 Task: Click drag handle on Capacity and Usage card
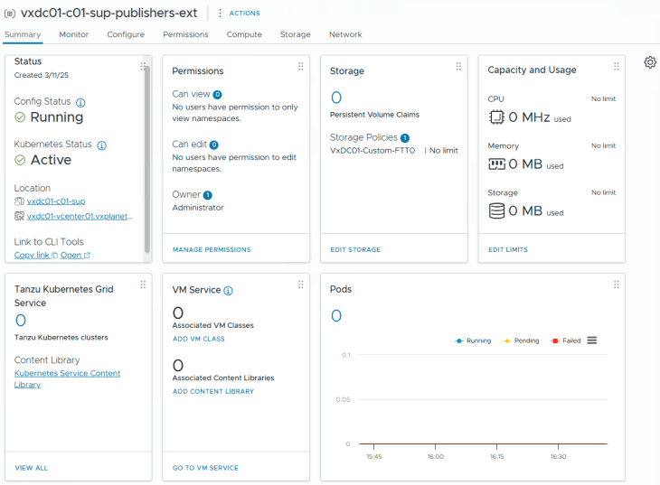[x=616, y=67]
